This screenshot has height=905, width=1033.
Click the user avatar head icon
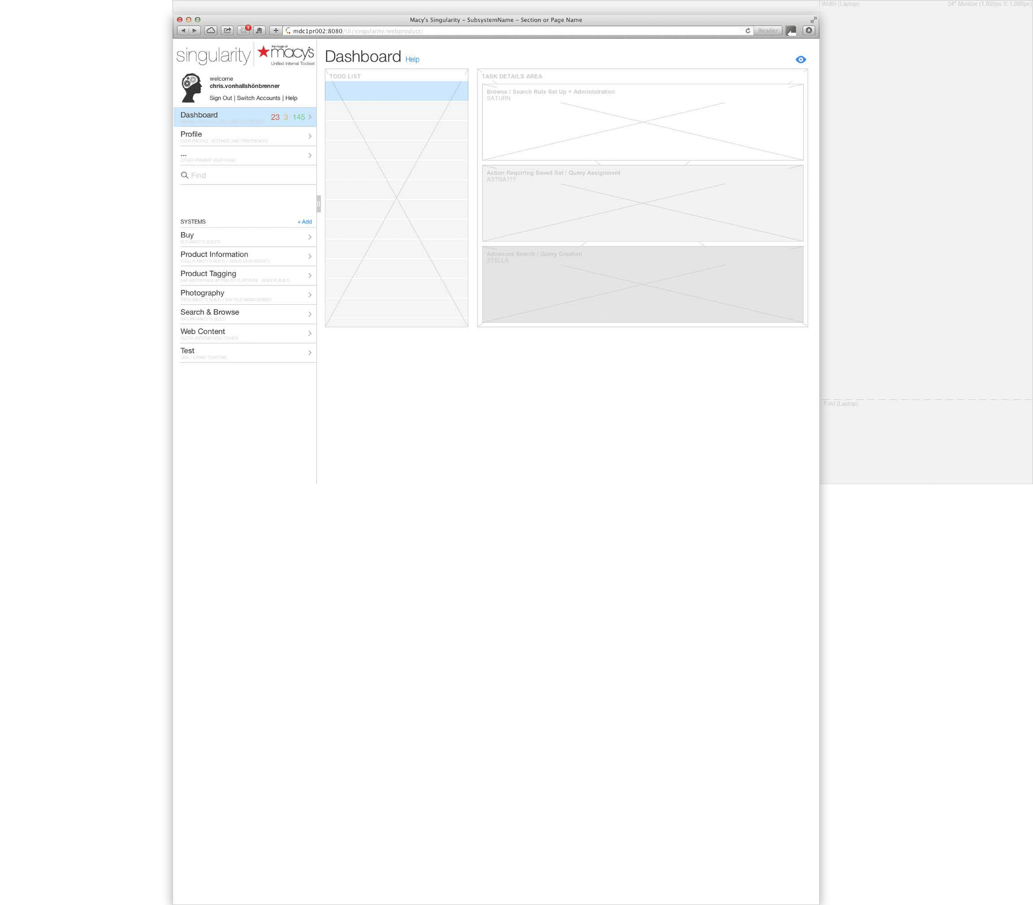[191, 88]
